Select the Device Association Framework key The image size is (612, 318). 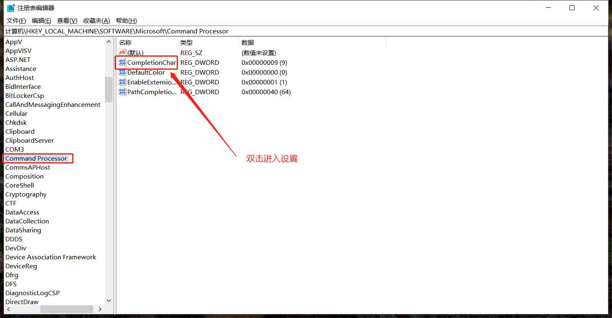[x=51, y=257]
